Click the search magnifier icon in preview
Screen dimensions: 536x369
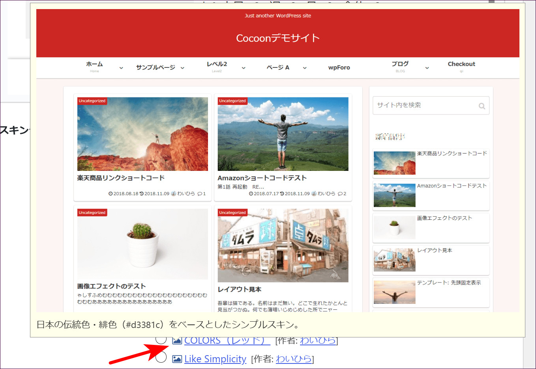[x=482, y=106]
